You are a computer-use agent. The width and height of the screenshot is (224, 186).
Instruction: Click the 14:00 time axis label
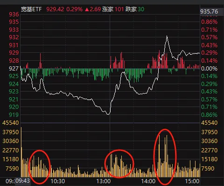pyautogui.click(x=148, y=181)
